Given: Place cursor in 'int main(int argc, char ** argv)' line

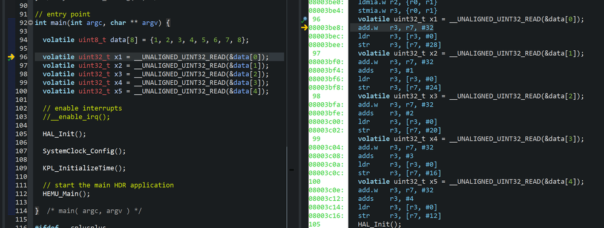Looking at the screenshot, I should point(102,23).
